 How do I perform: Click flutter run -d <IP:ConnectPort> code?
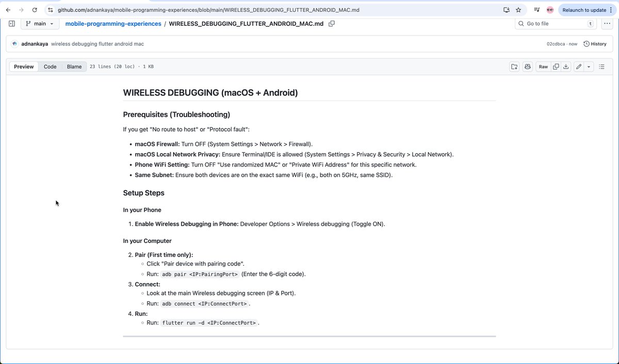[x=209, y=323]
